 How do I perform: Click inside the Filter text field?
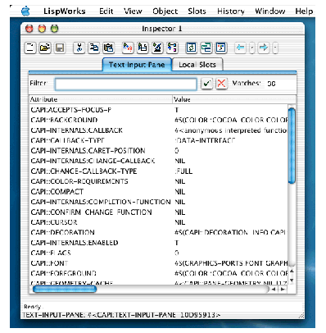click(x=125, y=84)
